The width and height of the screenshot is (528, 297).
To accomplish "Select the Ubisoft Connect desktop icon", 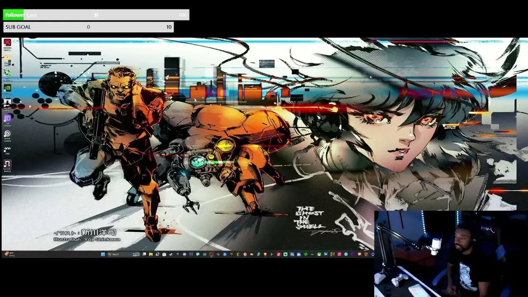I will (7, 136).
